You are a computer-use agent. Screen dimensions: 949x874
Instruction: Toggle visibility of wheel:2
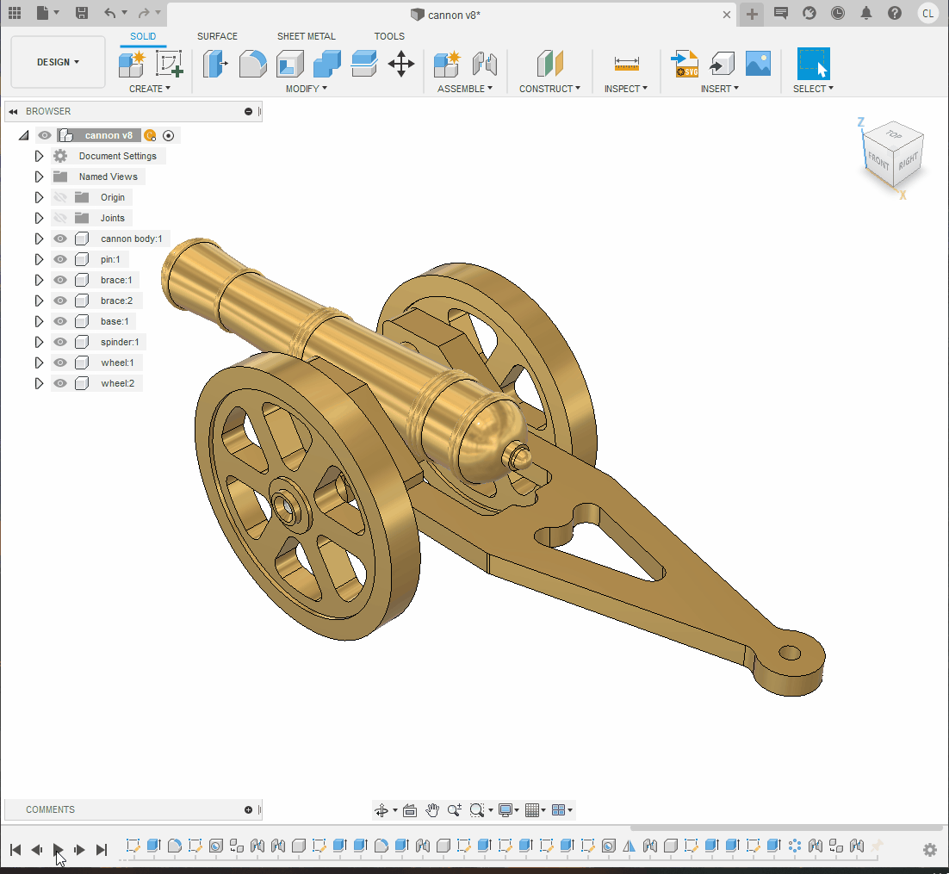tap(60, 383)
